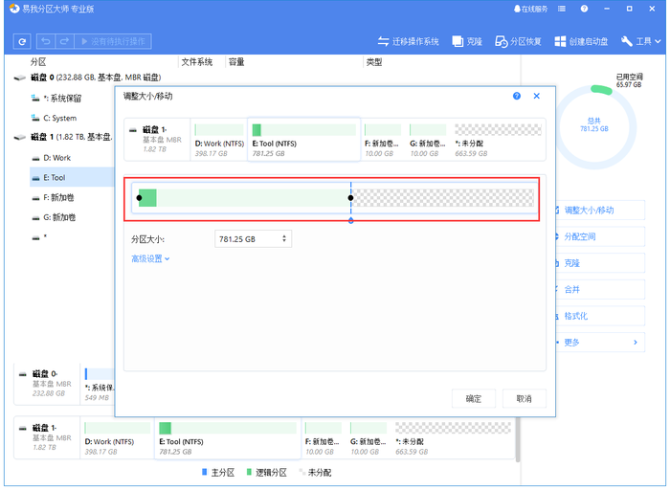The width and height of the screenshot is (670, 490).
Task: Click the blue help icon in the dialog
Action: point(517,97)
